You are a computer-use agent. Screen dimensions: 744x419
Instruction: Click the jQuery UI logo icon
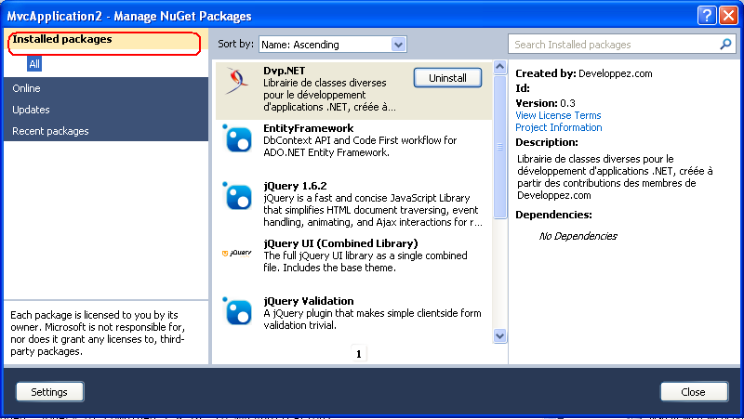238,253
